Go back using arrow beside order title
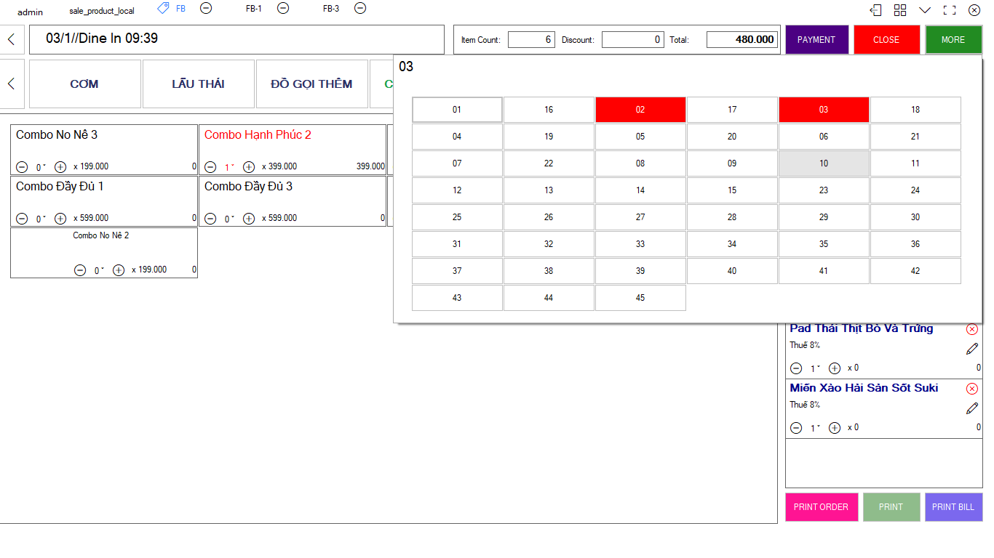This screenshot has height=558, width=994. (11, 39)
